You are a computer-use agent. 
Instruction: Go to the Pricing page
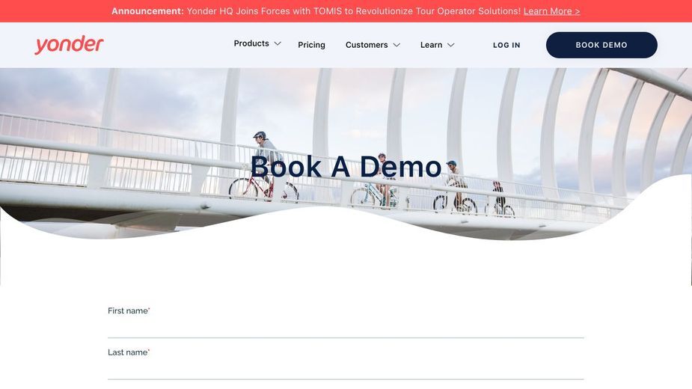311,45
